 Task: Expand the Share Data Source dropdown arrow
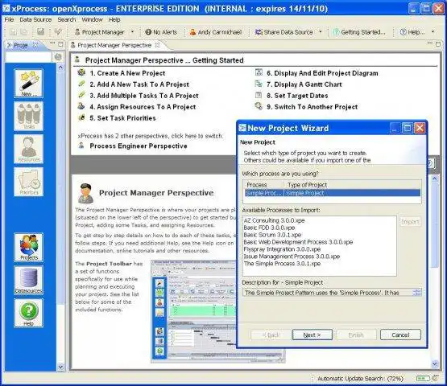pos(321,32)
